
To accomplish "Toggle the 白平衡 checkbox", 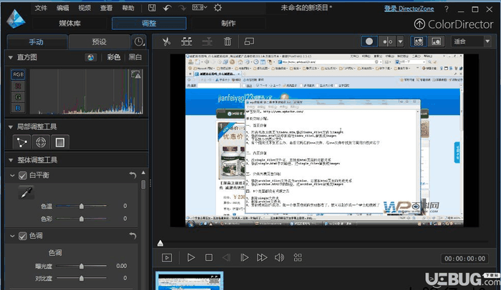I will (22, 176).
